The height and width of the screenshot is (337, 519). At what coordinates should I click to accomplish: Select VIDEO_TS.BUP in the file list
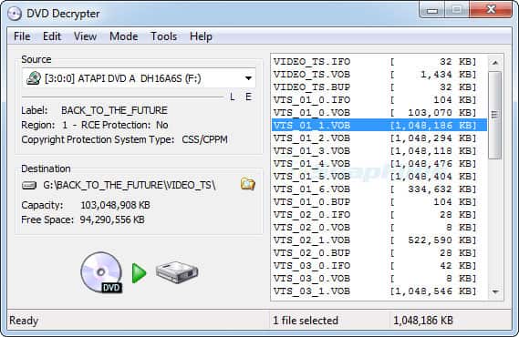[x=379, y=87]
